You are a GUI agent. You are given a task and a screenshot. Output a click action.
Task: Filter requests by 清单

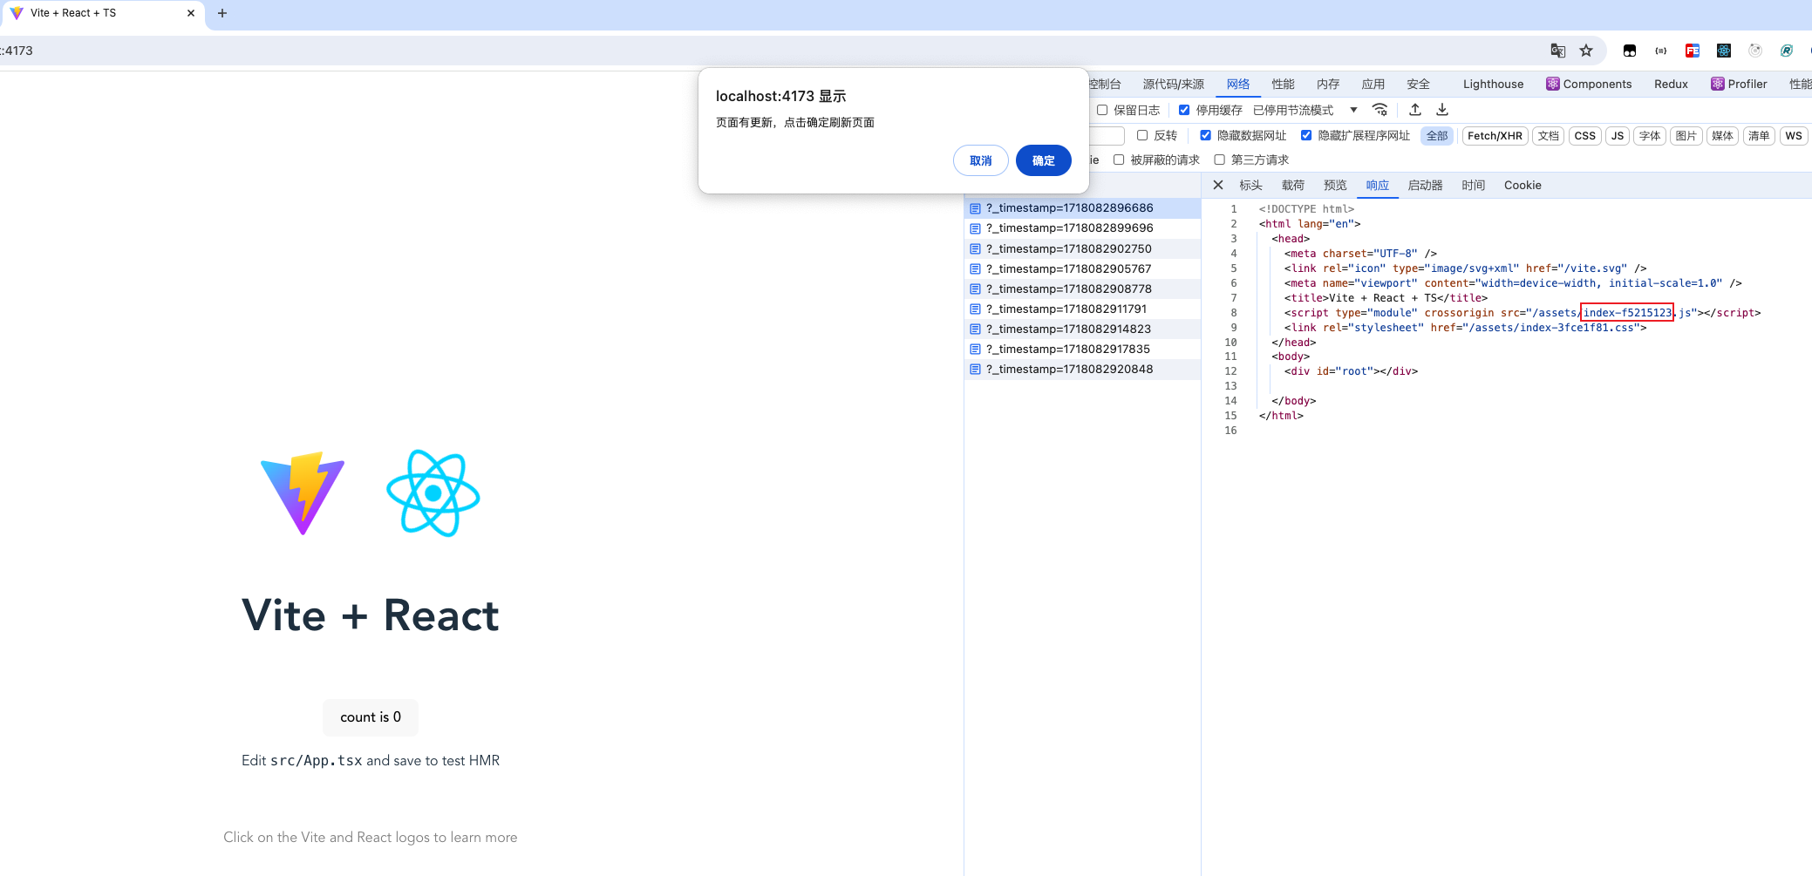coord(1759,135)
